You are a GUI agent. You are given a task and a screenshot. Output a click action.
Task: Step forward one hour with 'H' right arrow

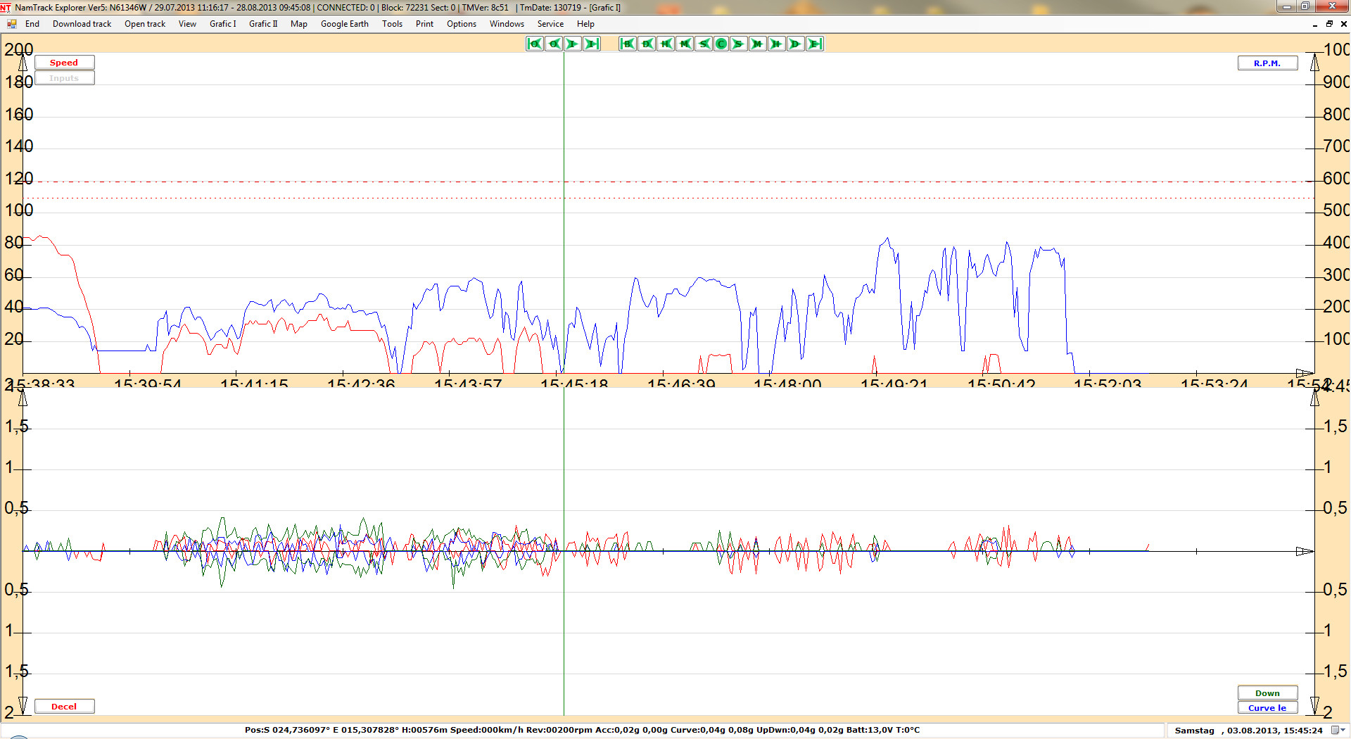click(x=776, y=44)
